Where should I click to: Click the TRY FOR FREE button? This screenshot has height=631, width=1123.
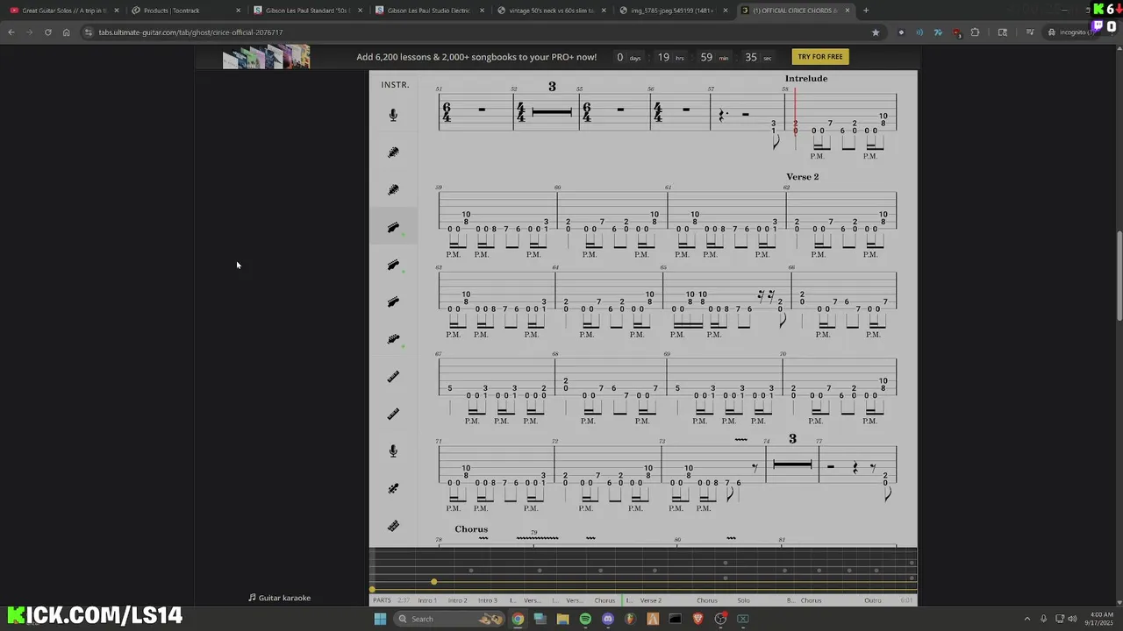click(820, 57)
